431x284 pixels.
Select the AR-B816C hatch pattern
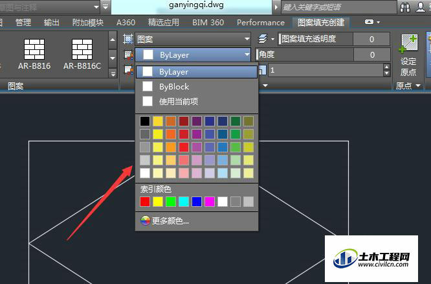pos(82,54)
